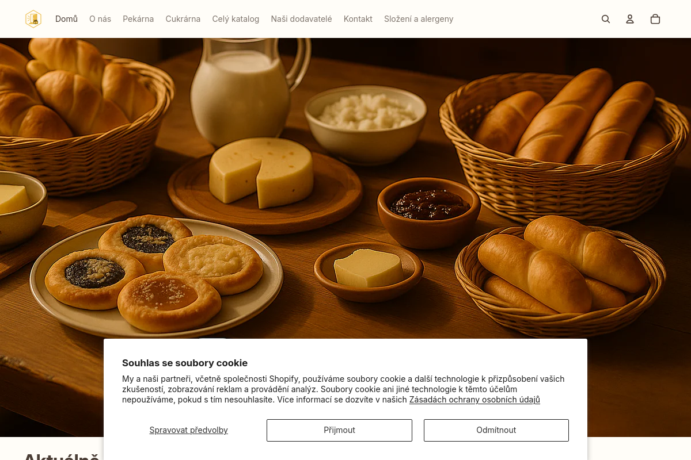Viewport: 691px width, 460px height.
Task: Click the partially visible Aktuálně heading
Action: coord(62,456)
